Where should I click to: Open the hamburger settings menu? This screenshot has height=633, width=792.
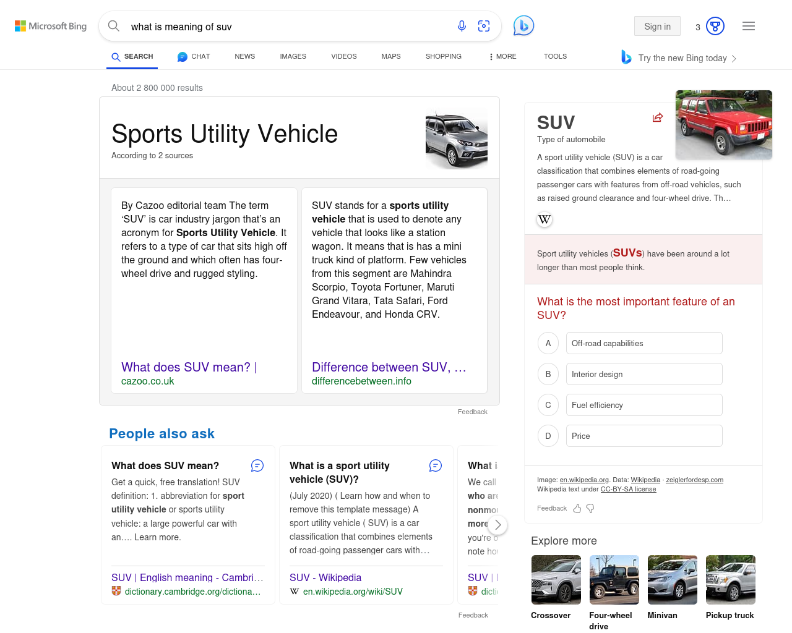(749, 26)
